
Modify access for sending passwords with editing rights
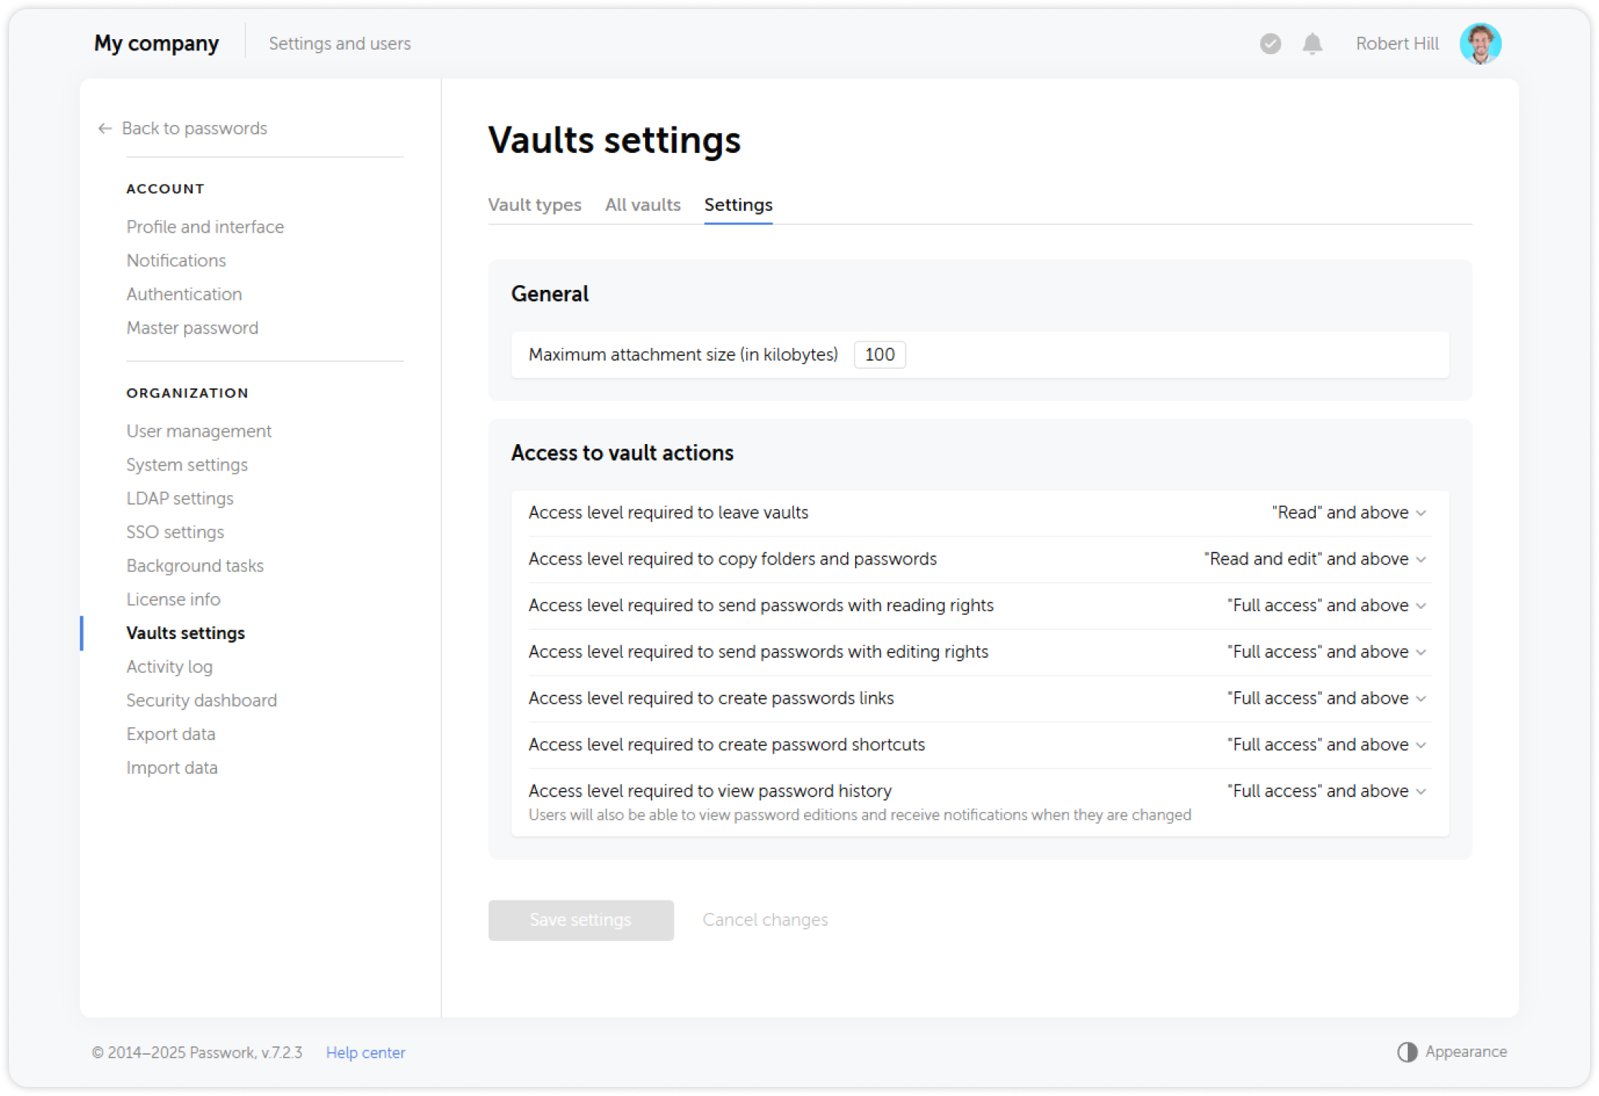pos(1326,652)
